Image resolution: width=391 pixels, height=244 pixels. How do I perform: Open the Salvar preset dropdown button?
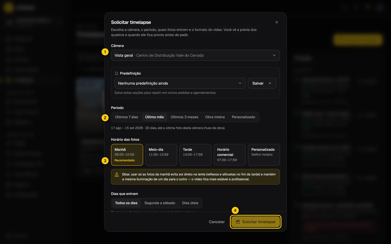point(262,83)
